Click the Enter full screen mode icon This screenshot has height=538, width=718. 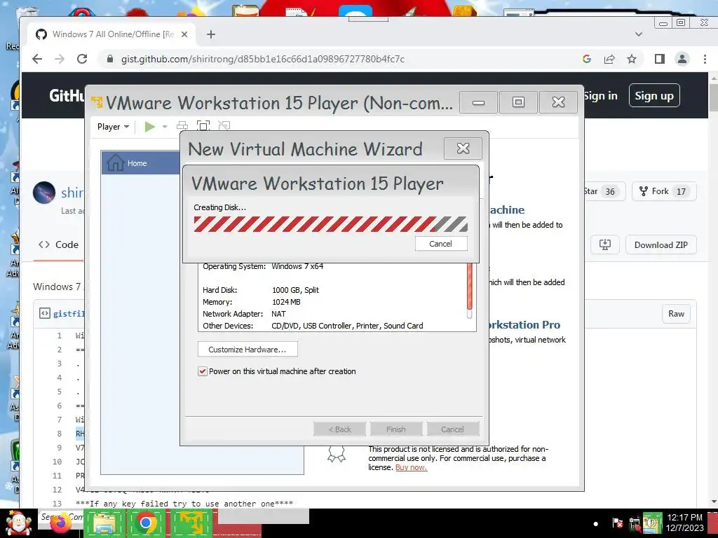click(x=203, y=126)
